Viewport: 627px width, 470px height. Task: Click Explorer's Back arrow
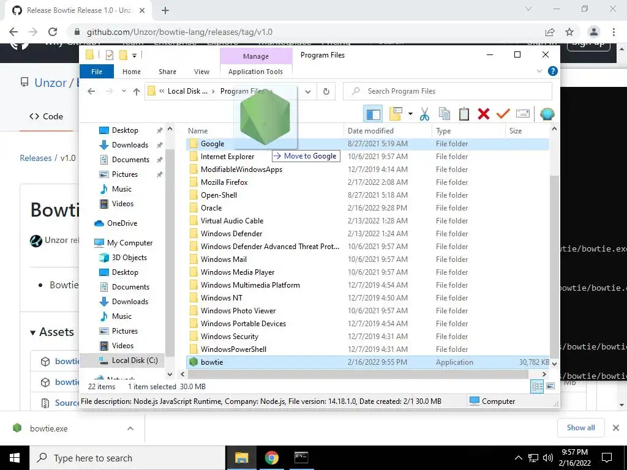coord(91,92)
